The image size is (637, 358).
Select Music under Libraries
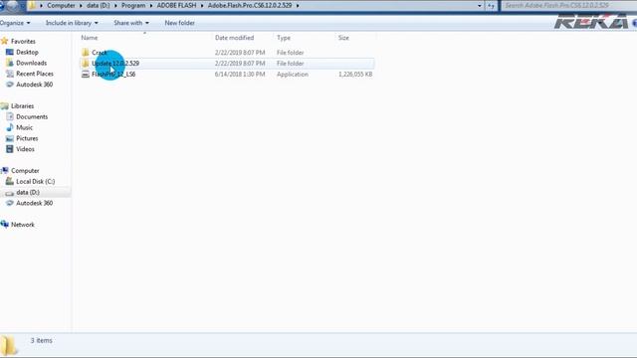coord(24,127)
